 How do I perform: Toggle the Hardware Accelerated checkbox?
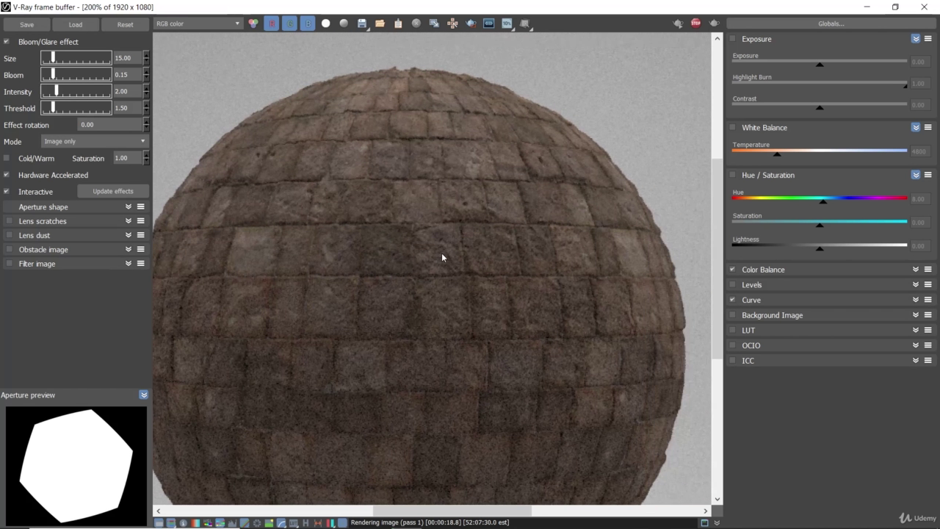coord(7,175)
